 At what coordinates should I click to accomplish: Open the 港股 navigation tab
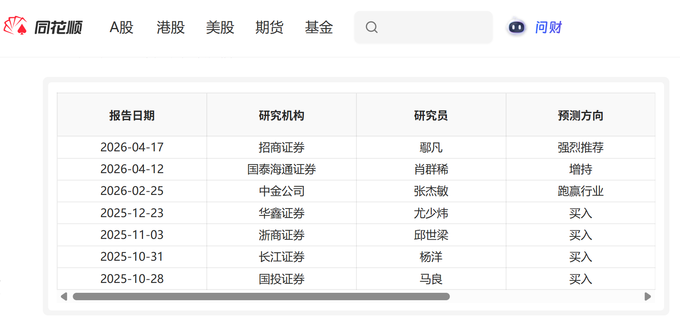(x=171, y=28)
